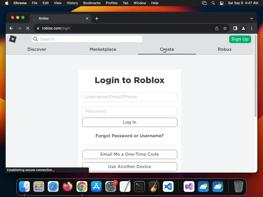This screenshot has width=263, height=197.
Task: Open purple Visual Studio from the dock
Action: tap(189, 186)
